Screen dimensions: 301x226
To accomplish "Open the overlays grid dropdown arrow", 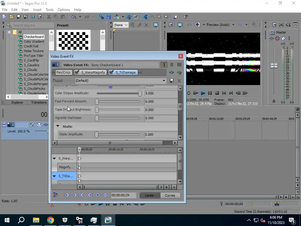I will pyautogui.click(x=246, y=25).
